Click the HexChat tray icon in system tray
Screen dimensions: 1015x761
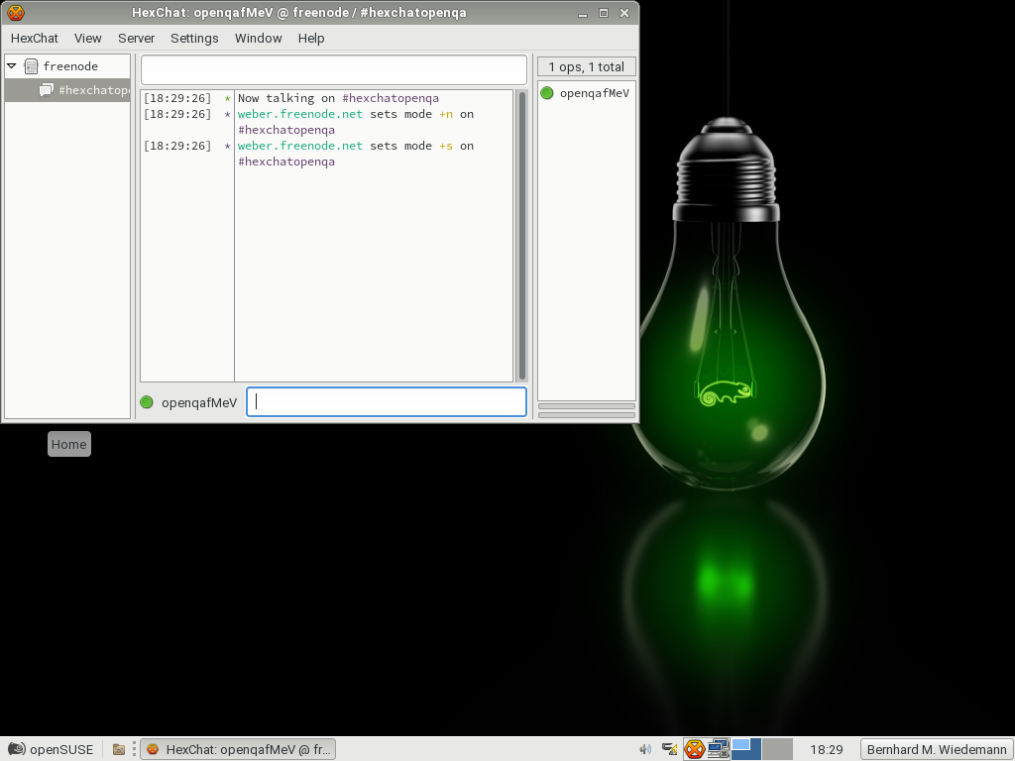695,749
